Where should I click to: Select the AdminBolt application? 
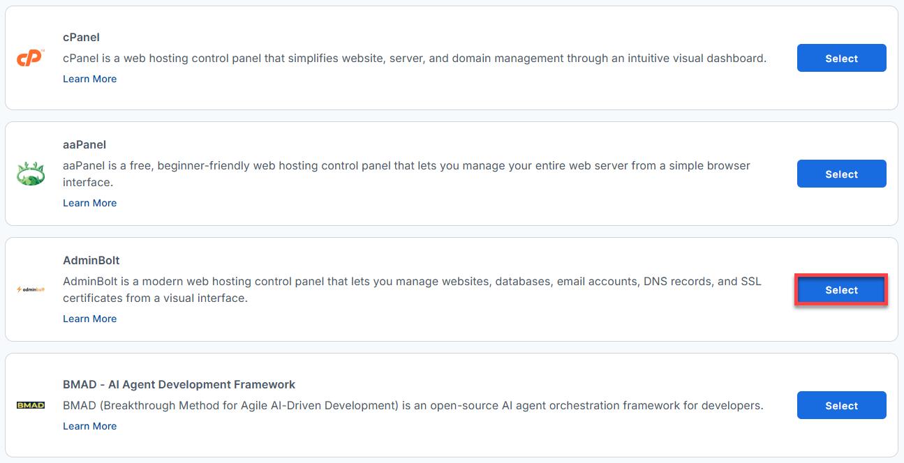[841, 289]
